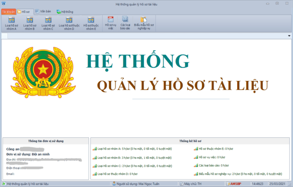The image size is (293, 187).
Task: Select Loại Hồ sơ nhóm C
Action: click(x=47, y=23)
